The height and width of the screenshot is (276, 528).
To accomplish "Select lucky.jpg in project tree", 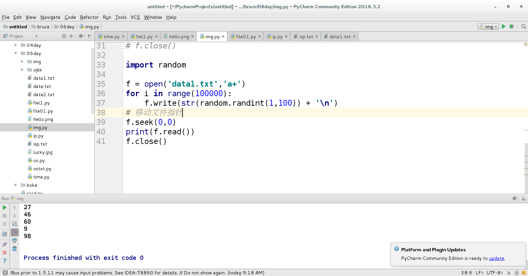I will (43, 152).
